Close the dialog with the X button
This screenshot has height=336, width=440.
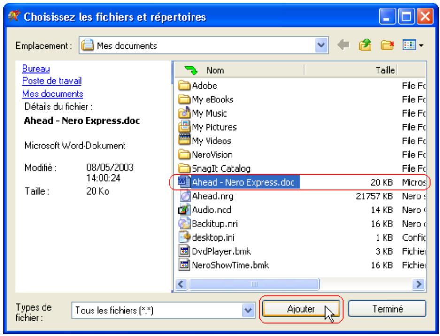pos(425,16)
